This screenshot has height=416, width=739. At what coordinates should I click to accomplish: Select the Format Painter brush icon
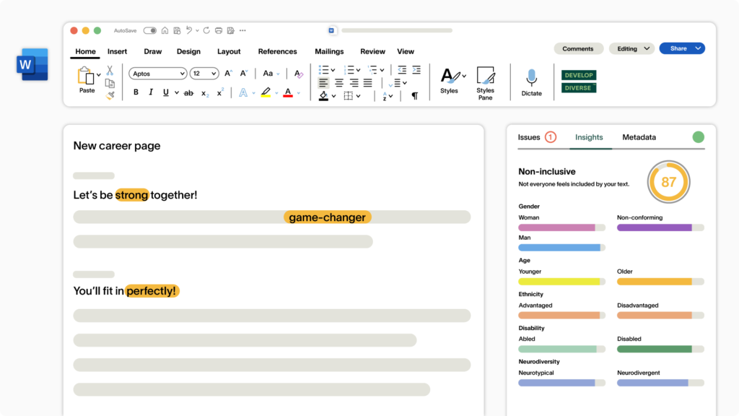coord(110,95)
